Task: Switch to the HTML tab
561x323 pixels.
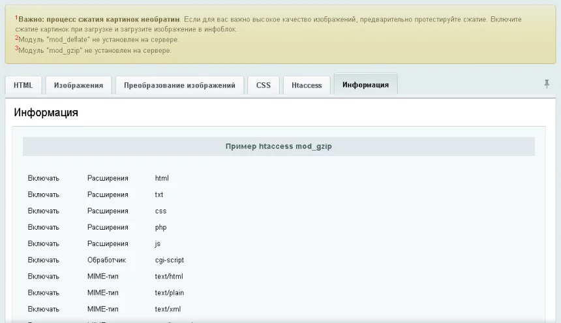Action: point(23,85)
